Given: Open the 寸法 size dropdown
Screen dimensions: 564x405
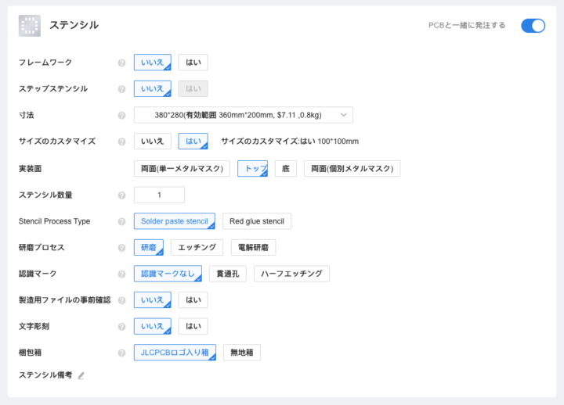Looking at the screenshot, I should 243,116.
